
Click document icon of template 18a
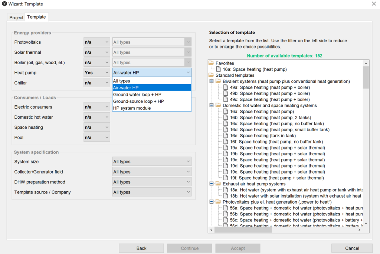point(226,190)
